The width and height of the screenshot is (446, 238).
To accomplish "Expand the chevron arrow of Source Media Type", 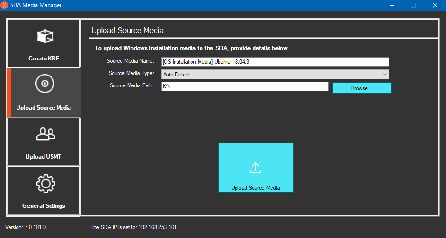I will click(x=385, y=74).
